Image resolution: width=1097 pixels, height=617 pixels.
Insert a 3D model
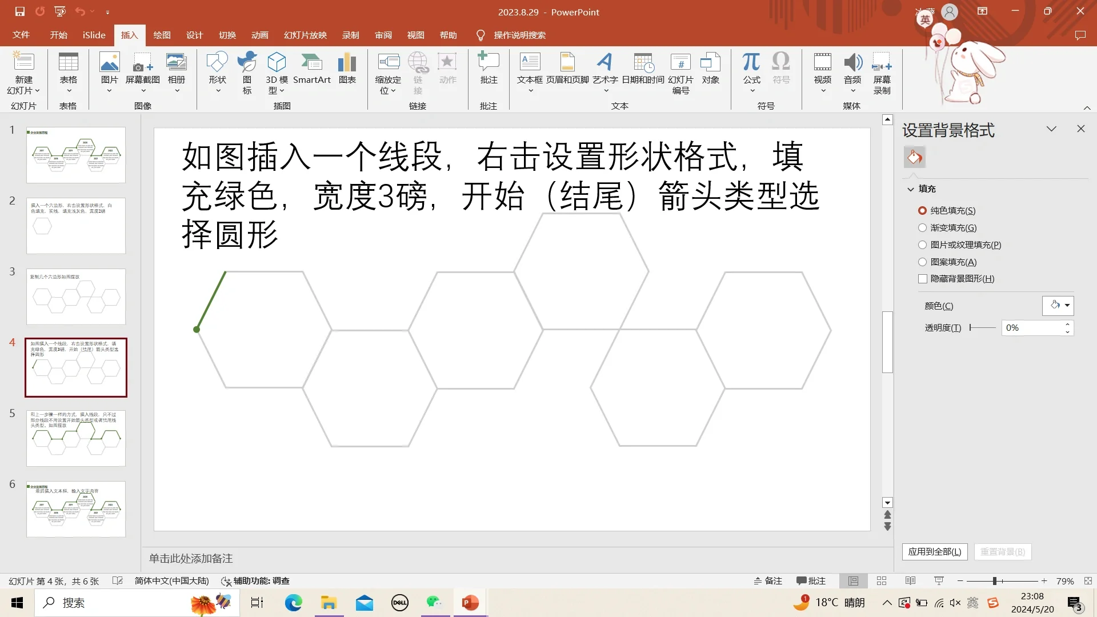pos(277,71)
